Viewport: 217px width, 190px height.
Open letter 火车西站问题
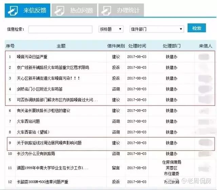(28, 121)
